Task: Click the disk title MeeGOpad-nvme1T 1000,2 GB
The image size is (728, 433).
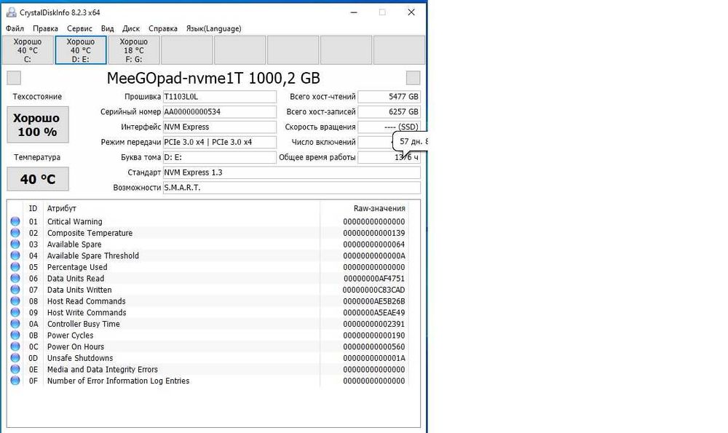Action: pos(213,78)
